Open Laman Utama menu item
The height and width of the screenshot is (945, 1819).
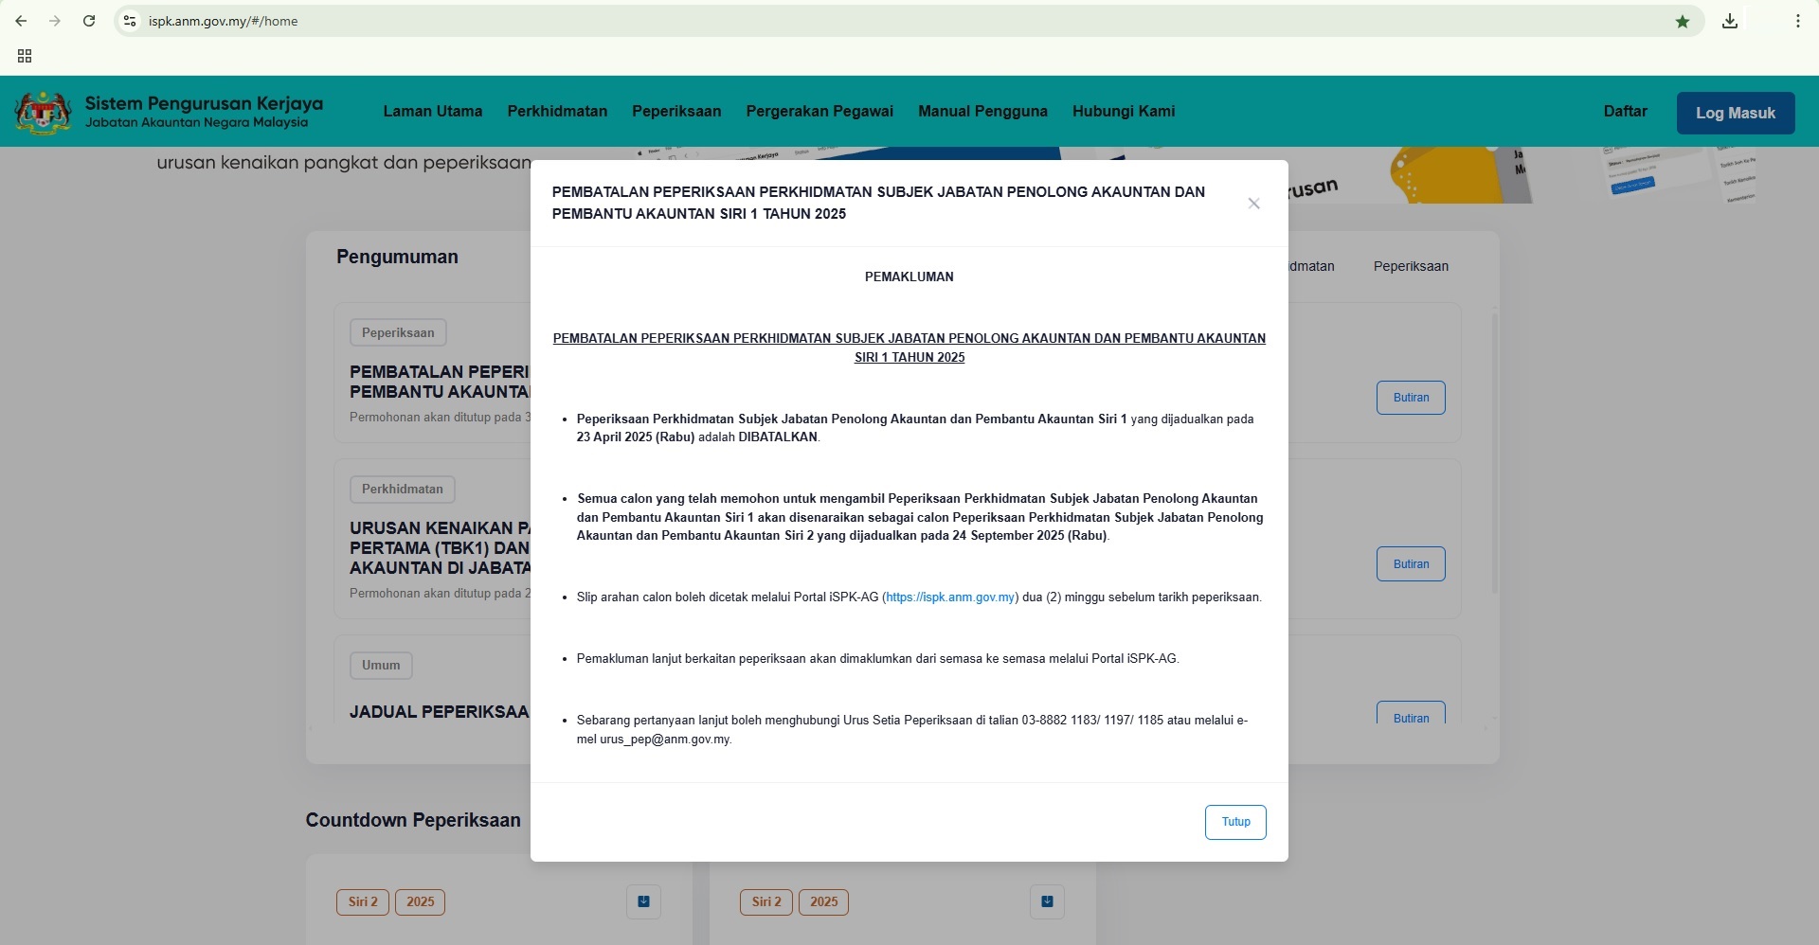433,111
